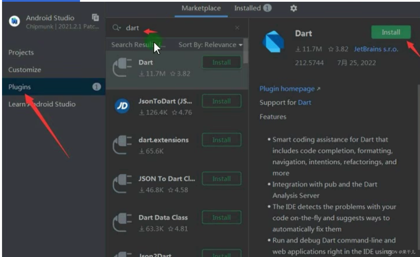Click the Search Results header label
420x257 pixels.
pyautogui.click(x=139, y=45)
